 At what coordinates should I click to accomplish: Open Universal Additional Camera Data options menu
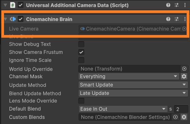[185, 5]
